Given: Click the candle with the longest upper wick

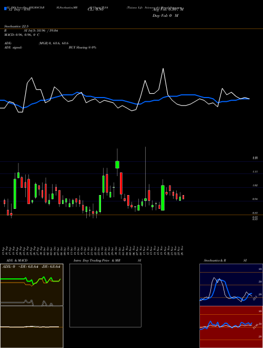Looking at the screenshot, I should (x=146, y=199).
